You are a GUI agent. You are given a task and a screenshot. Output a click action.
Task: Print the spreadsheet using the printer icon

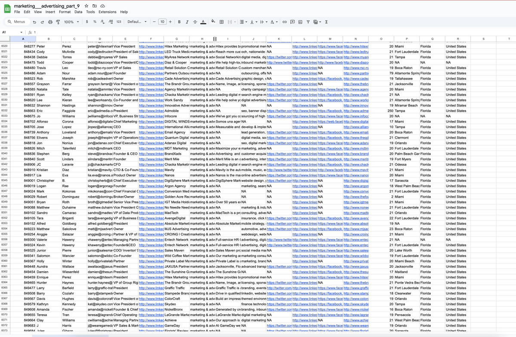coord(50,21)
